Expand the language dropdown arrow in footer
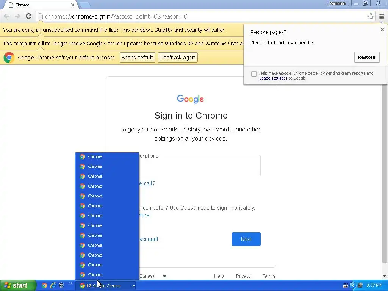This screenshot has height=291, width=388. [164, 276]
